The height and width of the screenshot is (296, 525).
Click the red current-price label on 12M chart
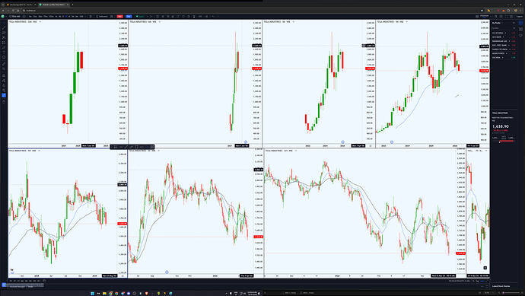pyautogui.click(x=123, y=68)
